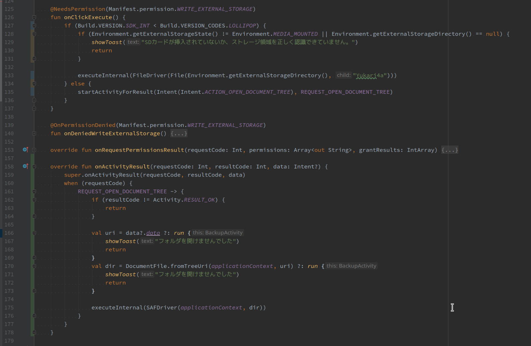The width and height of the screenshot is (531, 346).
Task: Click folded {...} placeholder after grantResults: IntArray
Action: coord(449,150)
